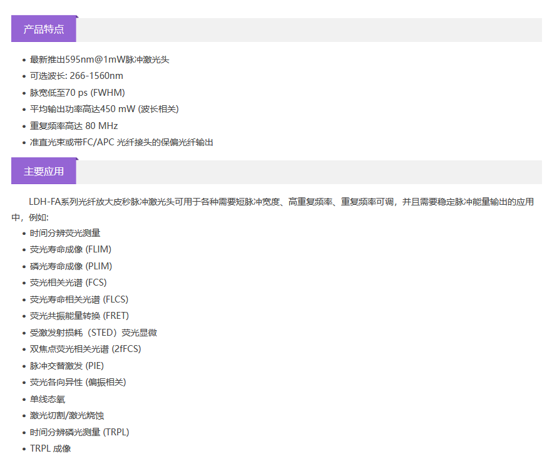Viewport: 552px width, 456px height.
Task: Click the 平均输出功率高达450 mW bullet
Action: (104, 109)
